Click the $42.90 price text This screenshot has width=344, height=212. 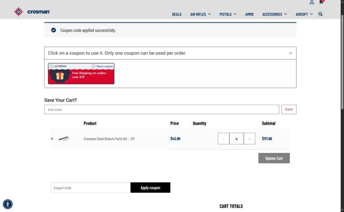click(x=175, y=138)
